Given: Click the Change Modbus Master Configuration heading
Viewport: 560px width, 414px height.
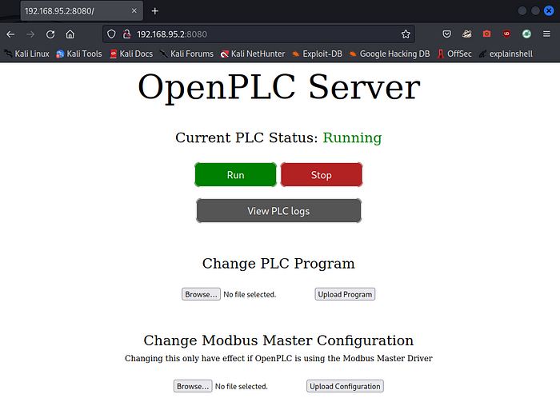Looking at the screenshot, I should point(278,340).
